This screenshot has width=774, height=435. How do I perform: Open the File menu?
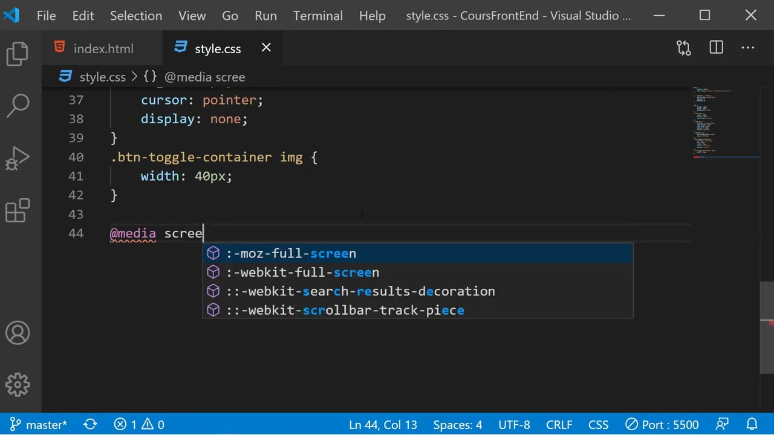tap(46, 16)
